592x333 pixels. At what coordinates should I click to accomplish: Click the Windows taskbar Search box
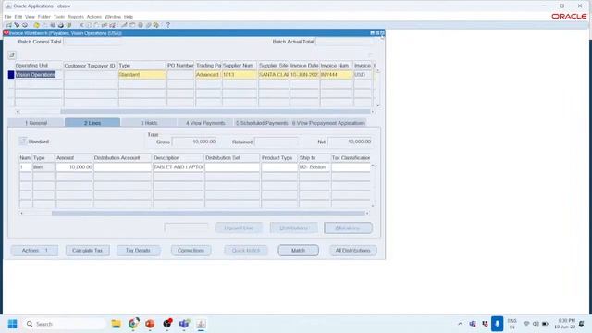pyautogui.click(x=64, y=324)
